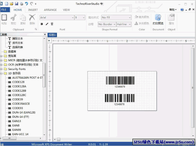Select the CODE128C barcode icon
The height and width of the screenshot is (146, 196).
pyautogui.click(x=10, y=95)
